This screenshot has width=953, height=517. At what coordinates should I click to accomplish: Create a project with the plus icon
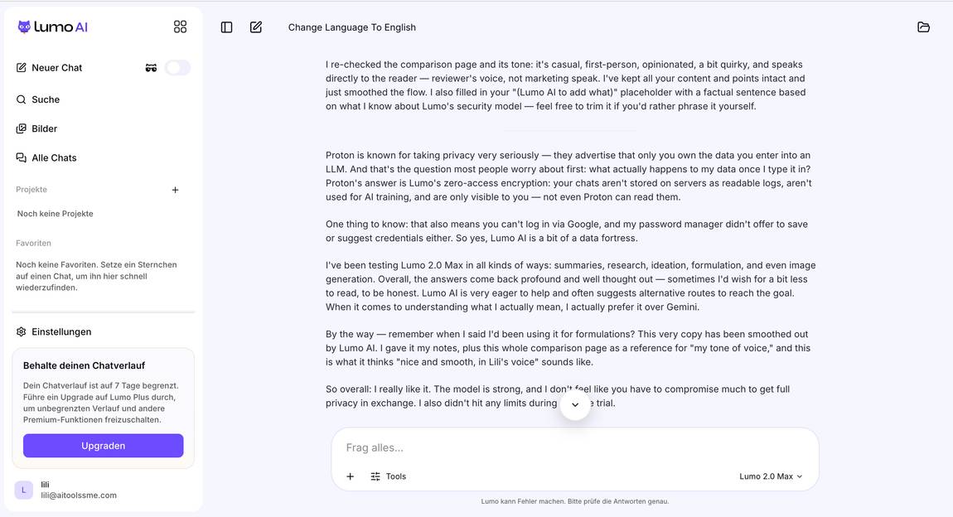[175, 191]
